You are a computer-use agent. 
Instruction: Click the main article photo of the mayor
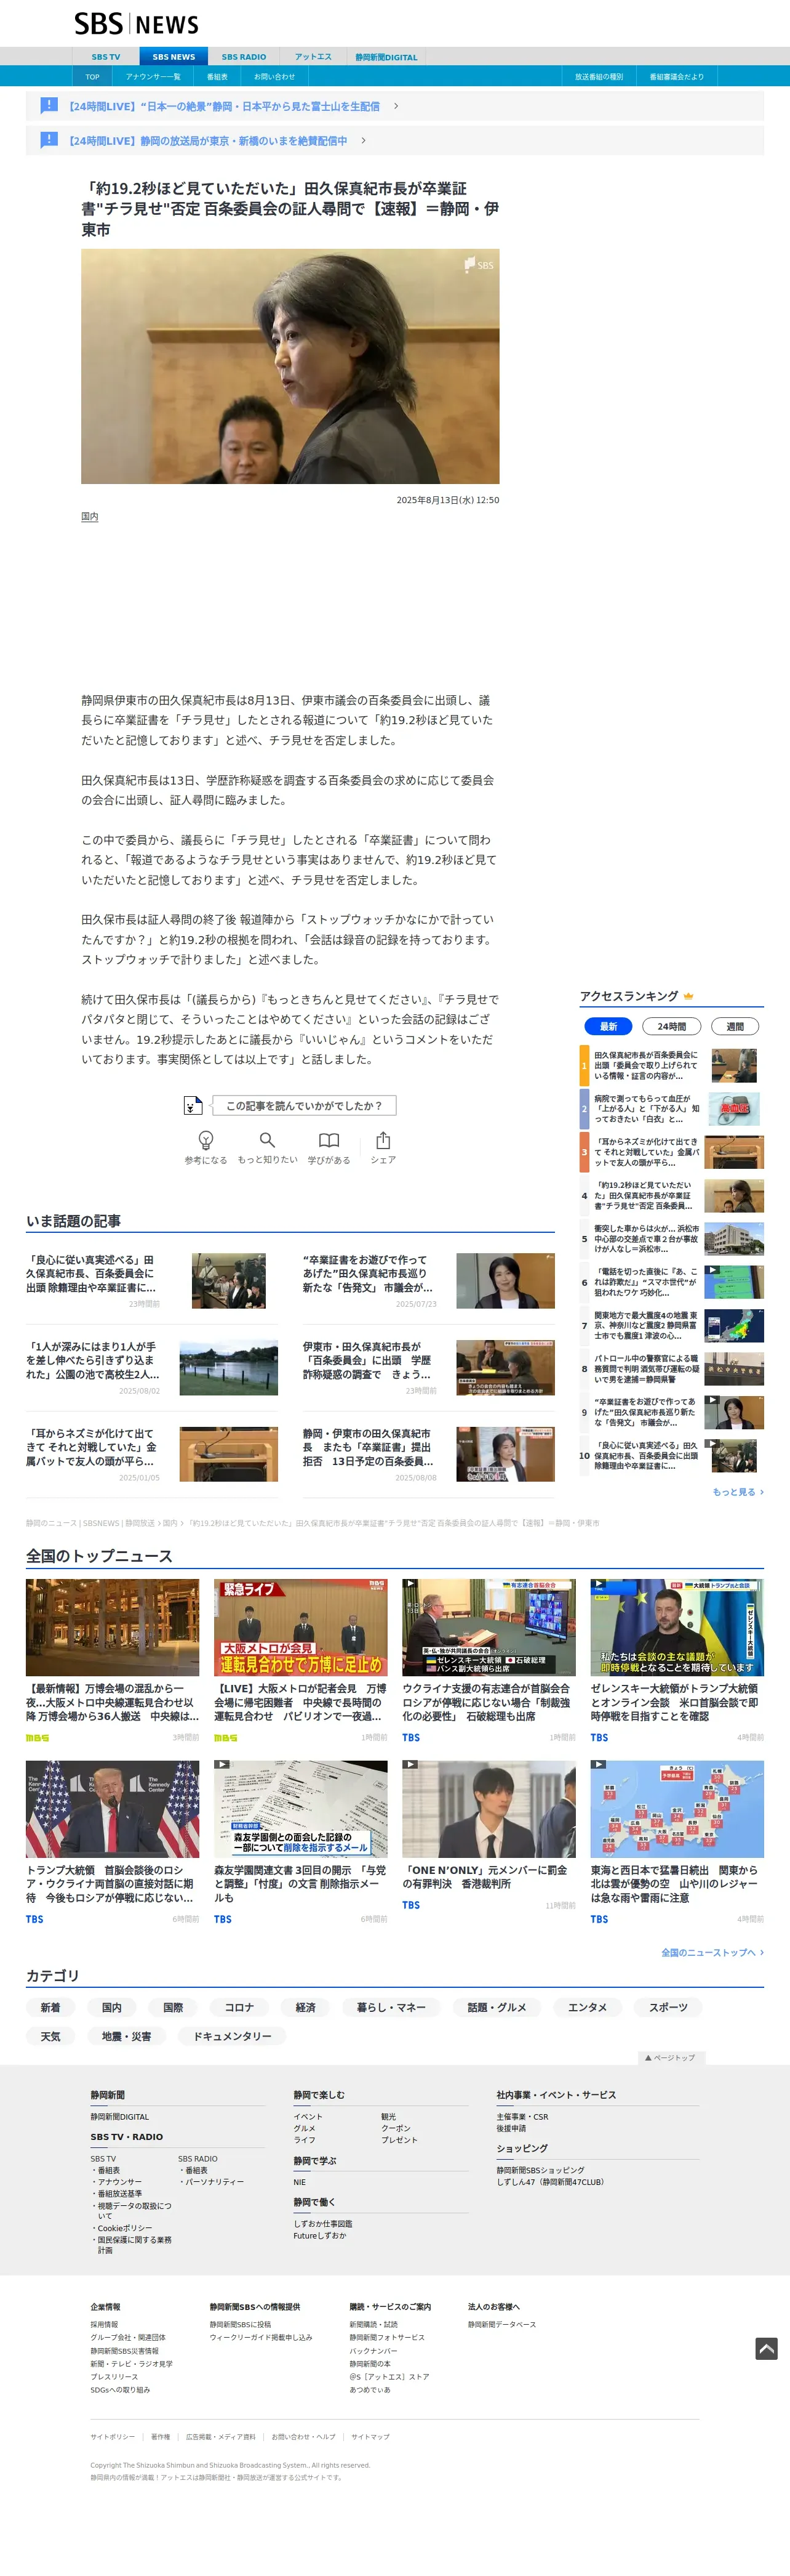290,366
